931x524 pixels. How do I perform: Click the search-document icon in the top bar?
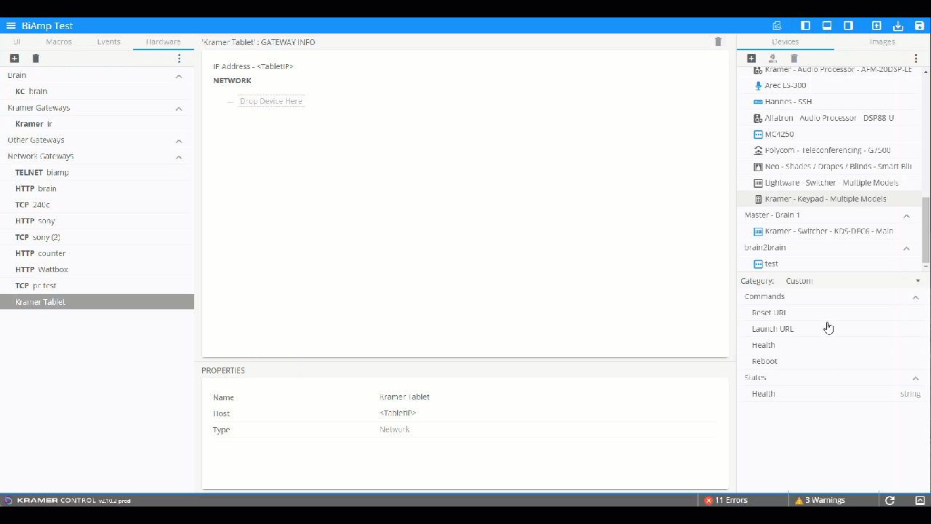(777, 26)
